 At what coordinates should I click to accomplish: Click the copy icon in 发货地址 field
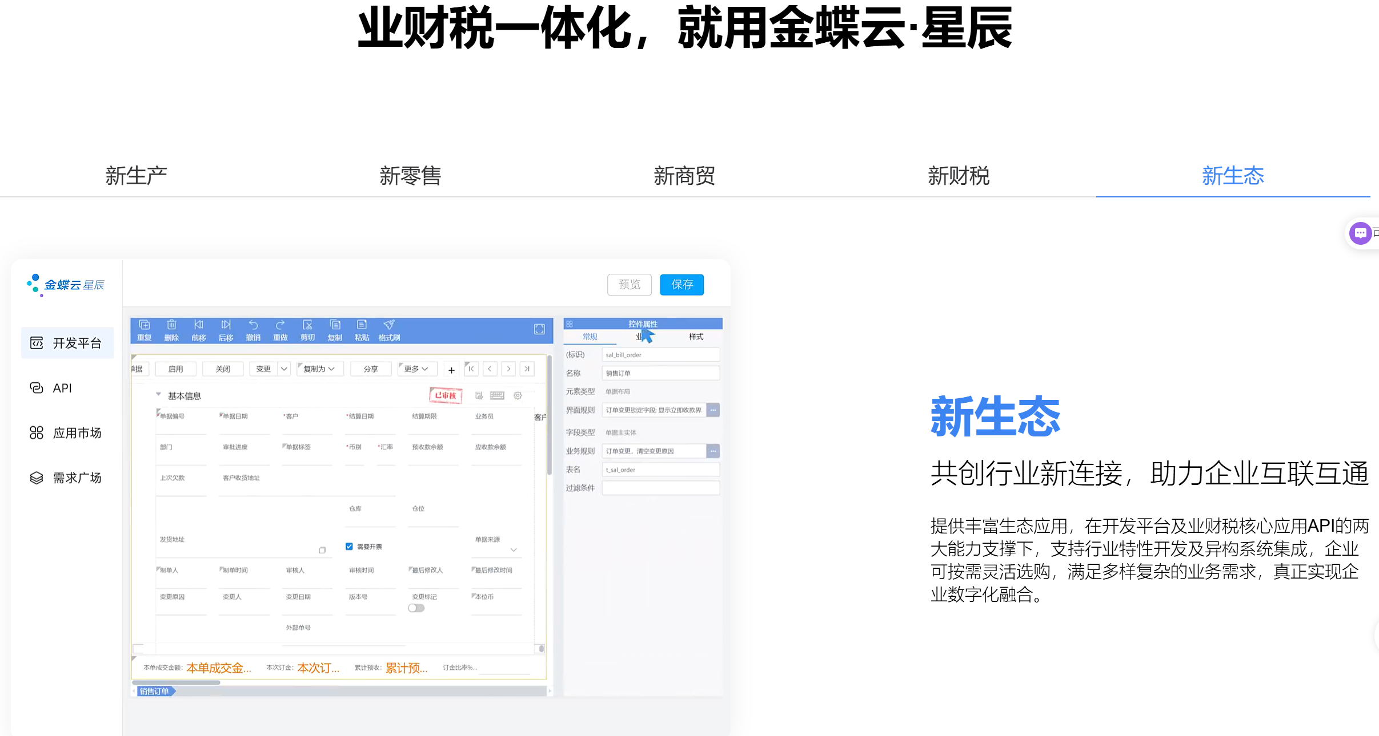(x=322, y=550)
